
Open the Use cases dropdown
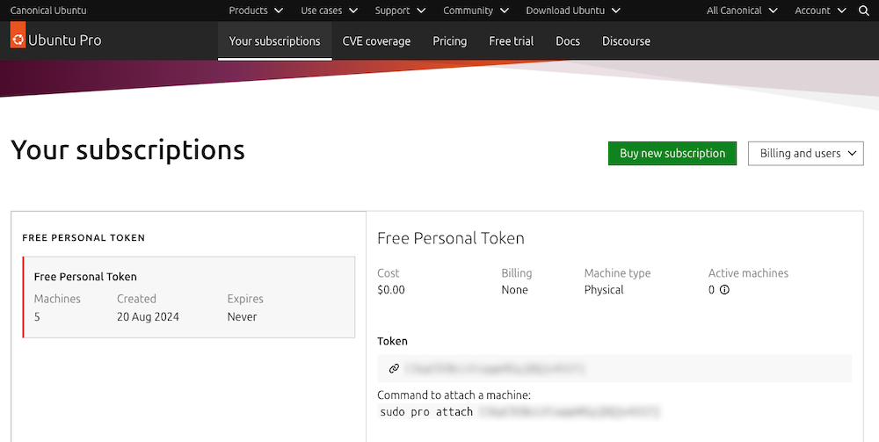[329, 11]
